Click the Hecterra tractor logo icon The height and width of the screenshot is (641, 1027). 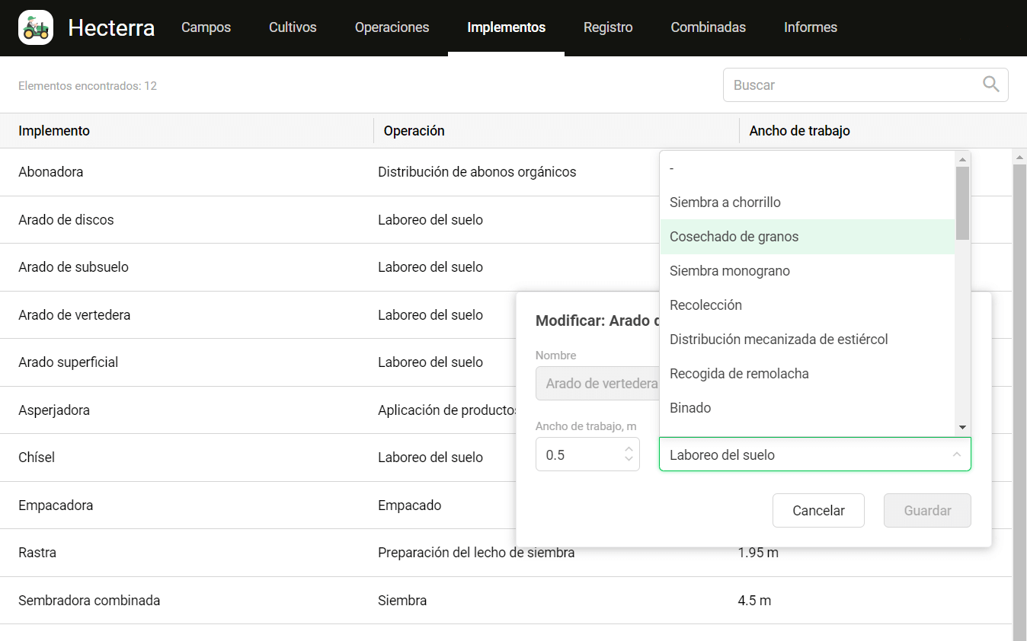click(36, 27)
